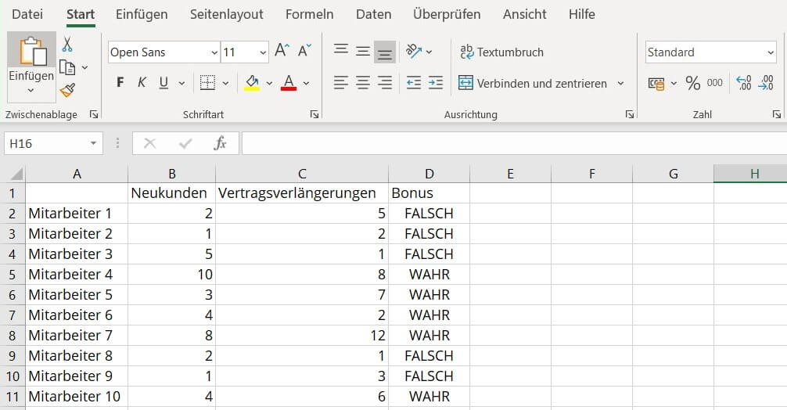Open the Open Sans font name dropdown

(x=214, y=52)
